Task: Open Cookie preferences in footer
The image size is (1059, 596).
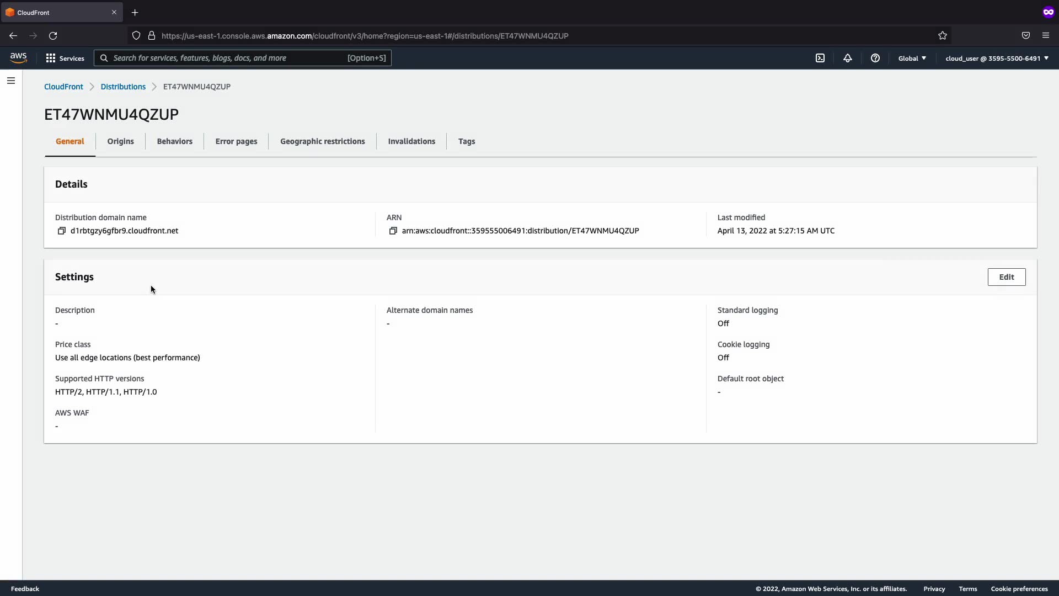Action: pyautogui.click(x=1019, y=589)
